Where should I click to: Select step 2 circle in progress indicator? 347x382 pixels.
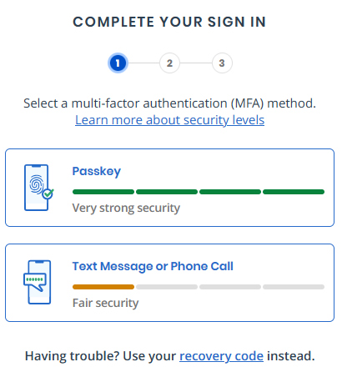(169, 63)
